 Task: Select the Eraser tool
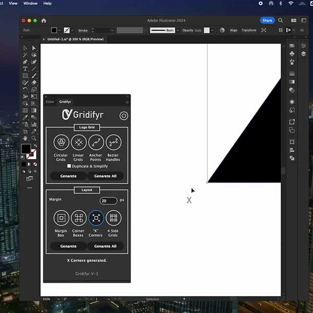coord(34,82)
